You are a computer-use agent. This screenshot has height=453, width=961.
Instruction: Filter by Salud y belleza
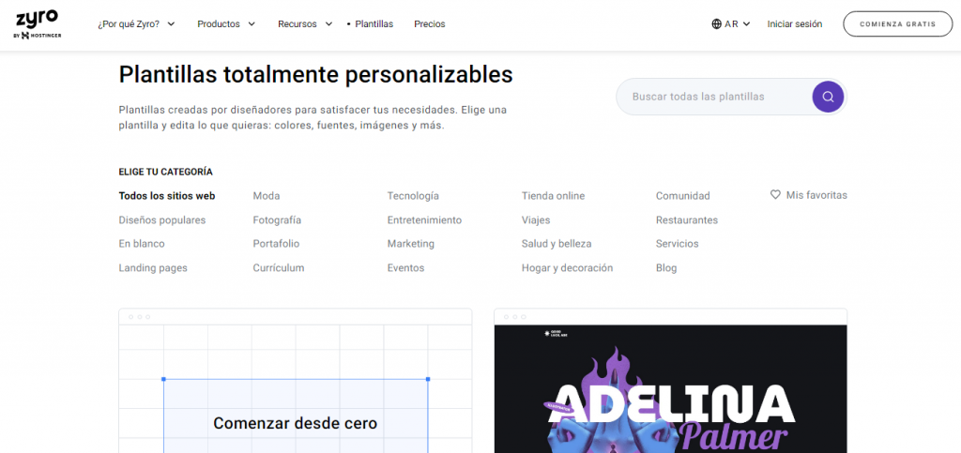[556, 244]
